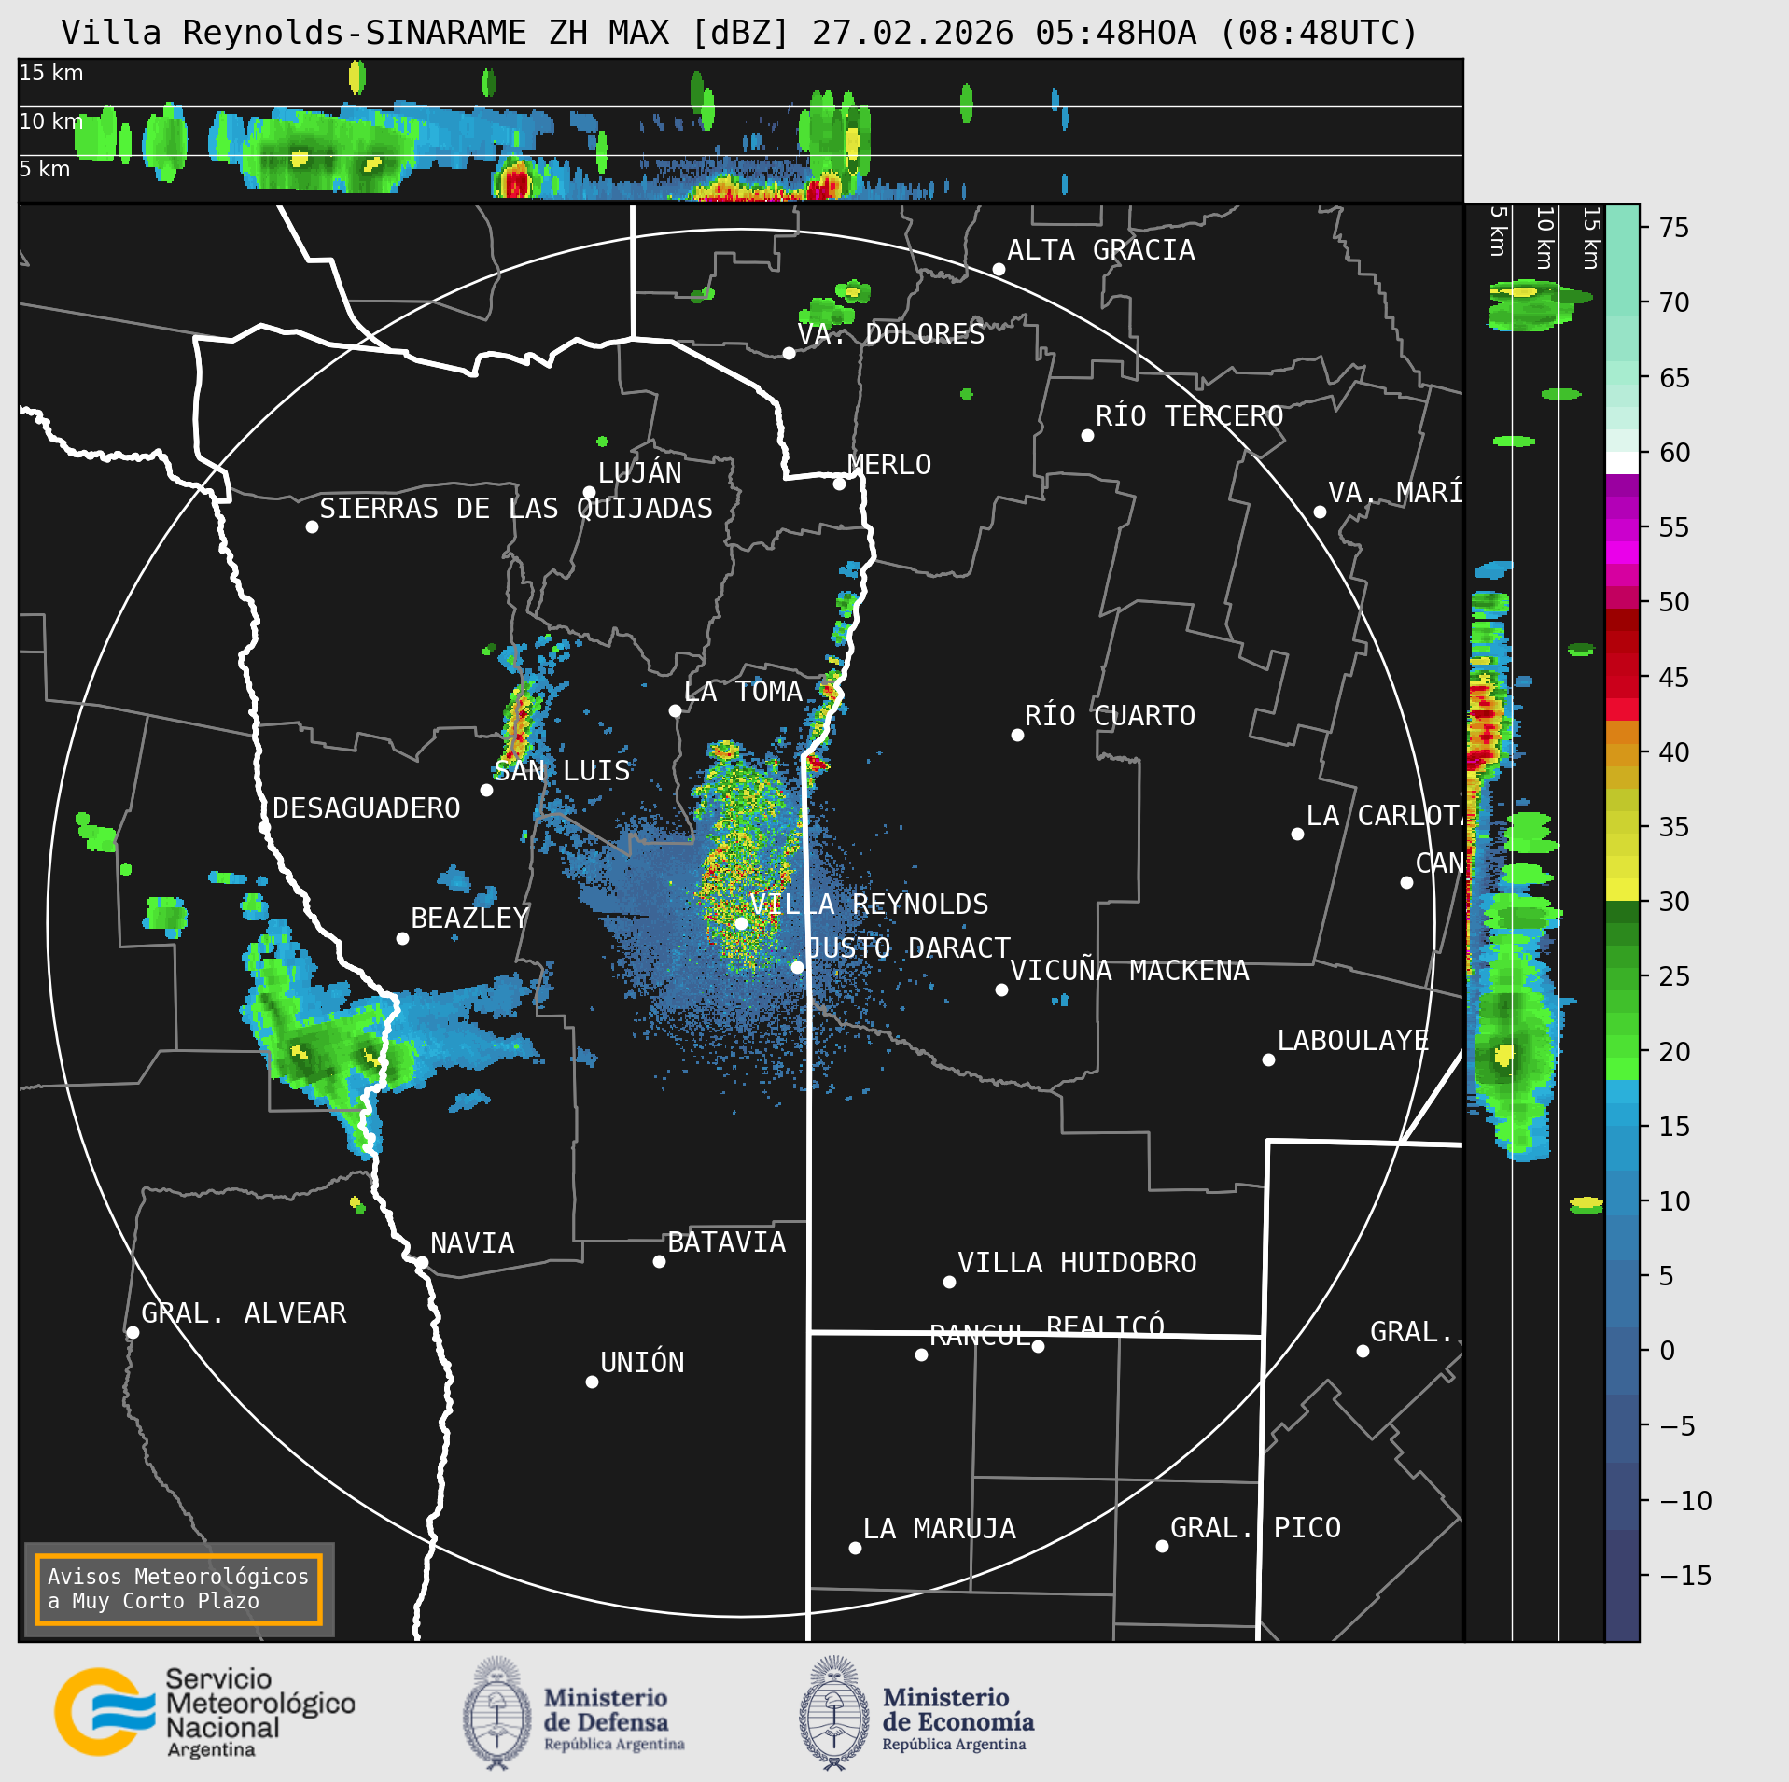Click the 60 dBZ white band on colorbar

[1622, 463]
